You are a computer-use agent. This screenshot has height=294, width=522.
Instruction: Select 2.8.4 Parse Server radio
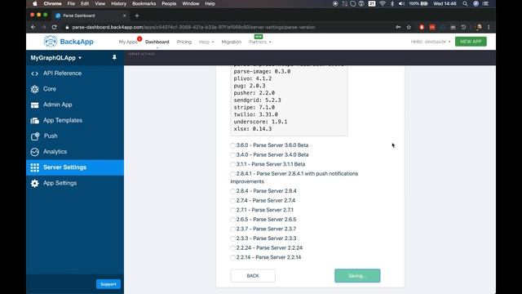pos(232,191)
